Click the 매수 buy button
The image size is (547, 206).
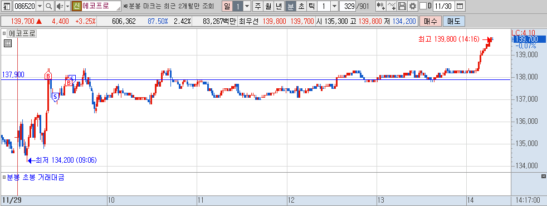pyautogui.click(x=431, y=21)
